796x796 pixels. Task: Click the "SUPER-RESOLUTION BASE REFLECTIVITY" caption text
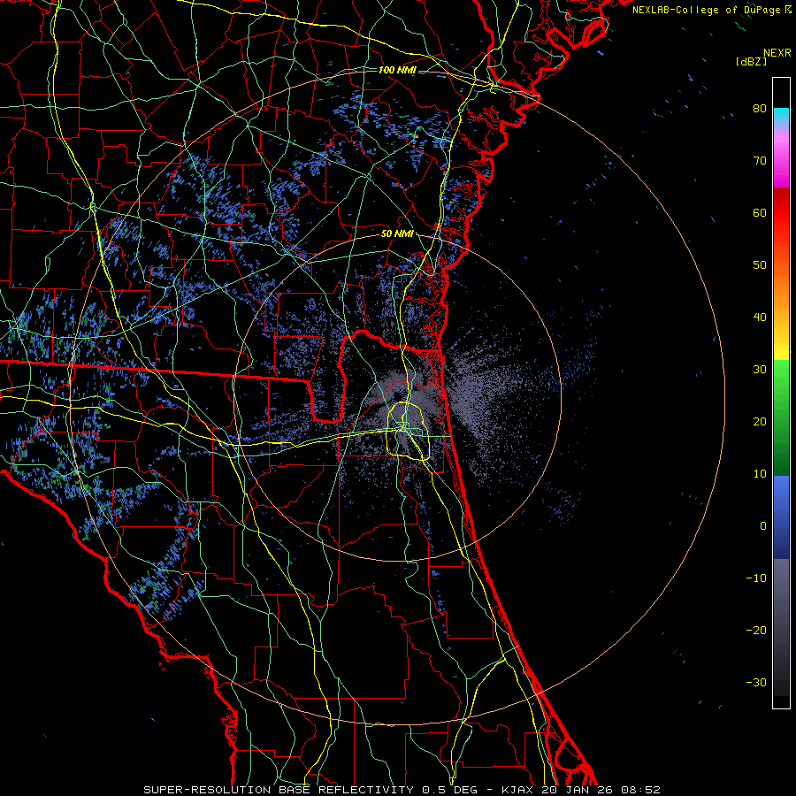(279, 790)
